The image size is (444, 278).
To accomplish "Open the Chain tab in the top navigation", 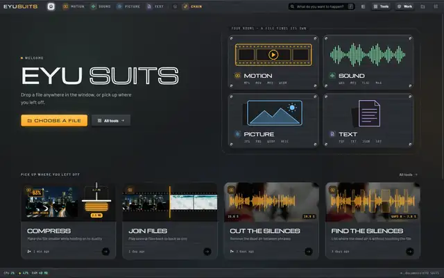I will click(192, 6).
